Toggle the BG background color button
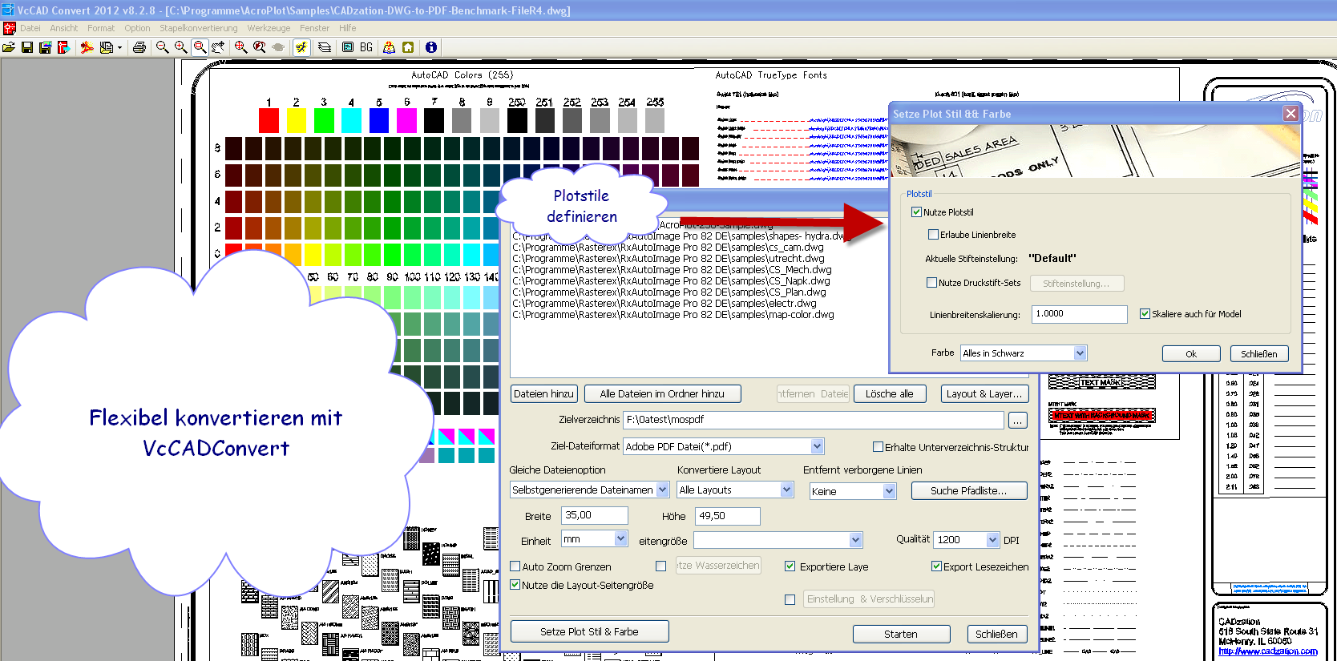The width and height of the screenshot is (1337, 661). coord(366,47)
